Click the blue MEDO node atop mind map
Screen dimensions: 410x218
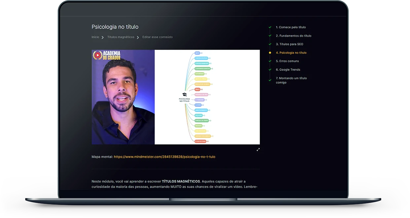(197, 53)
